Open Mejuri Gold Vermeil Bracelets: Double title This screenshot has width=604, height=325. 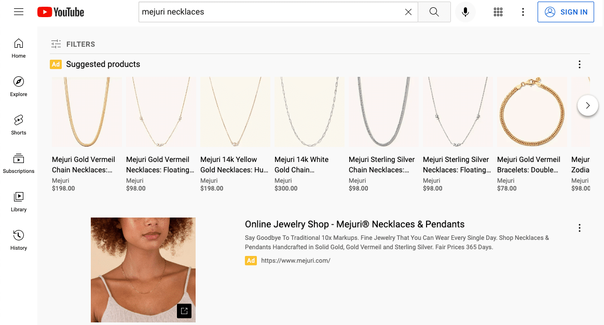(529, 165)
